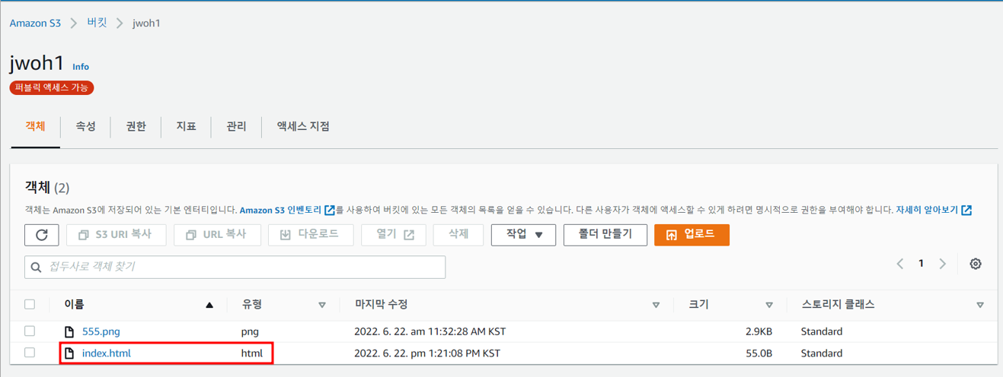Check the index.html row checkbox

[x=30, y=353]
